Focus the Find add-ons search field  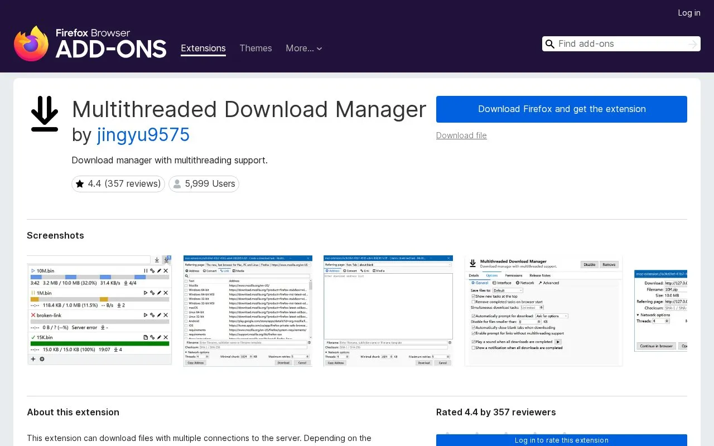click(620, 44)
